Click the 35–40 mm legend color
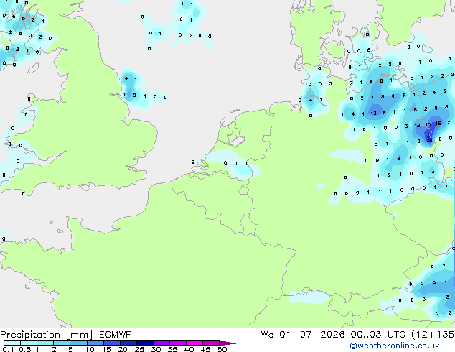Viewport: 455px width, 352px height. [178, 343]
